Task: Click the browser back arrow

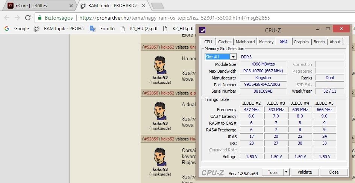Action: tap(7, 18)
